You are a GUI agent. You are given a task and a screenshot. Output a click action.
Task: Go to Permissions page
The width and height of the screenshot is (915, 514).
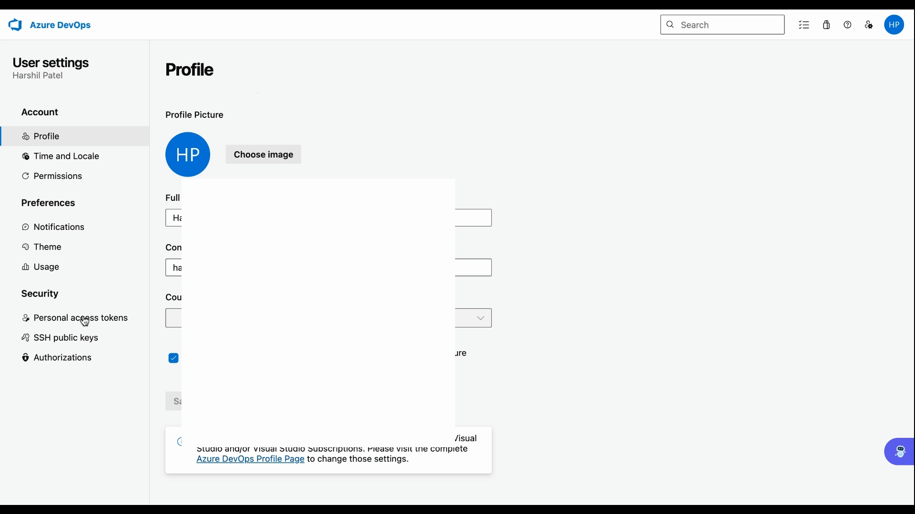point(58,176)
